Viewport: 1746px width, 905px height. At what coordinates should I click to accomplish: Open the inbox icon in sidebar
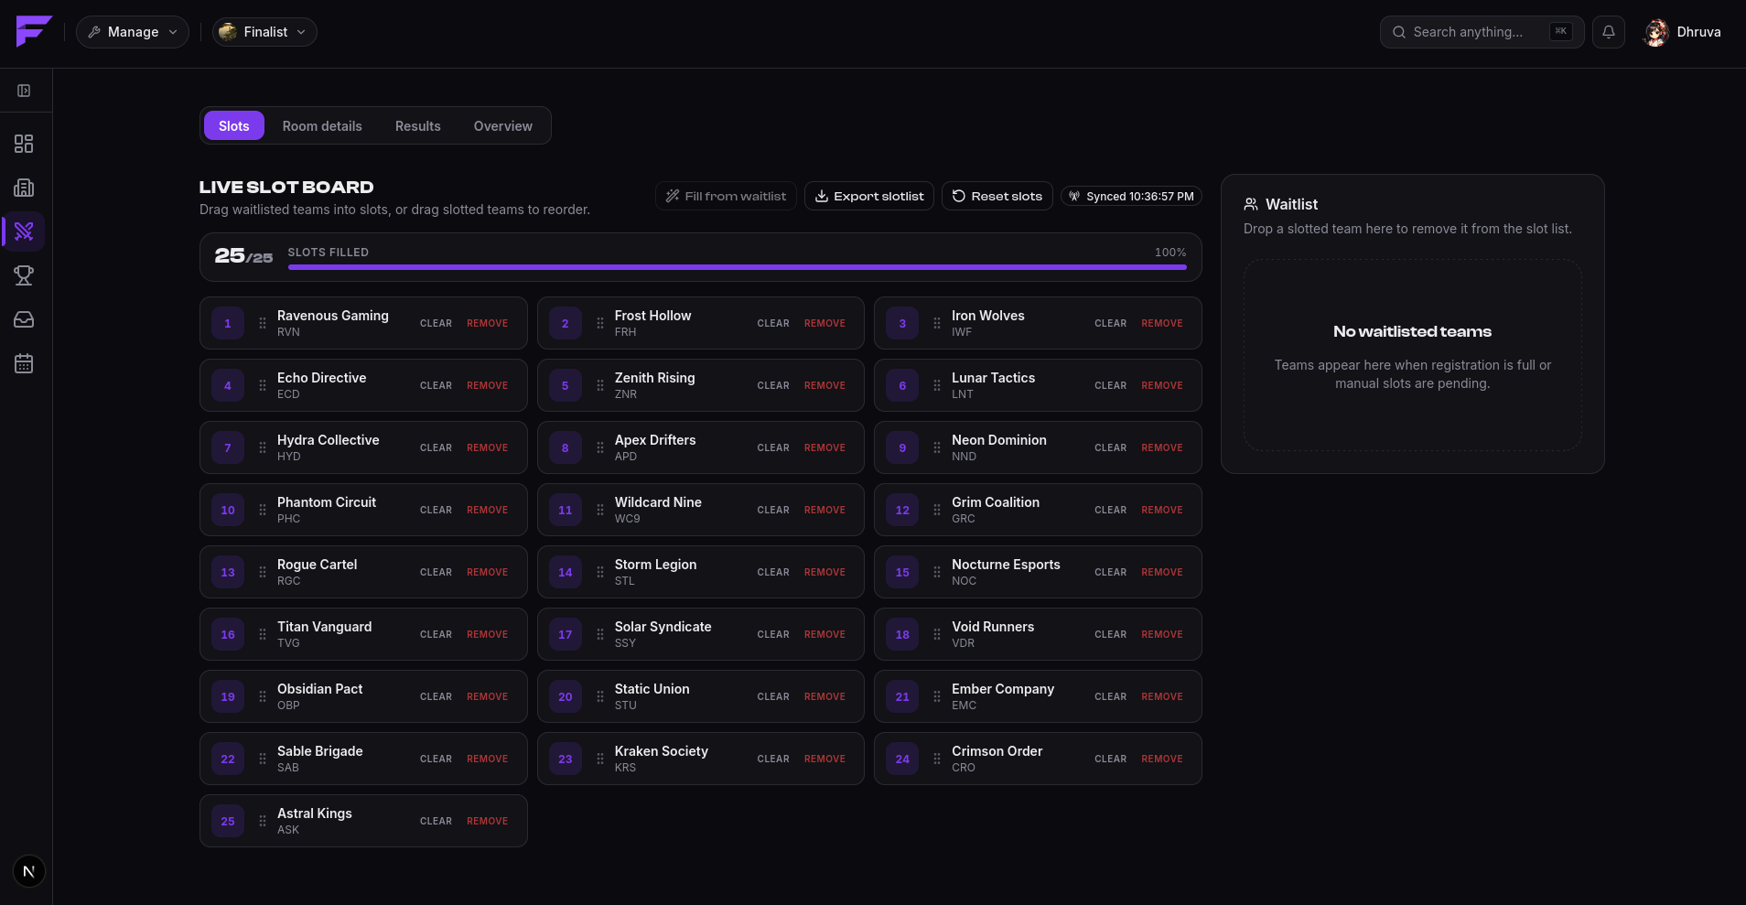click(24, 319)
